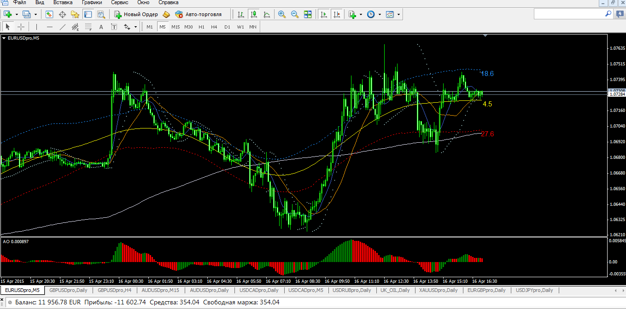The height and width of the screenshot is (309, 626).
Task: Open the Indicators dropdown arrow
Action: coord(361,14)
